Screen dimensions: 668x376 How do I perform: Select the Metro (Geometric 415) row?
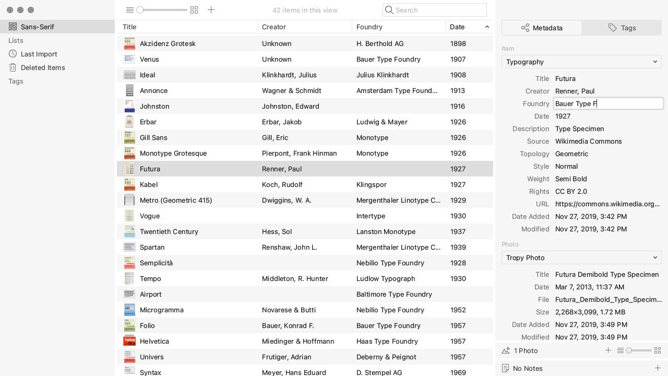tap(305, 200)
